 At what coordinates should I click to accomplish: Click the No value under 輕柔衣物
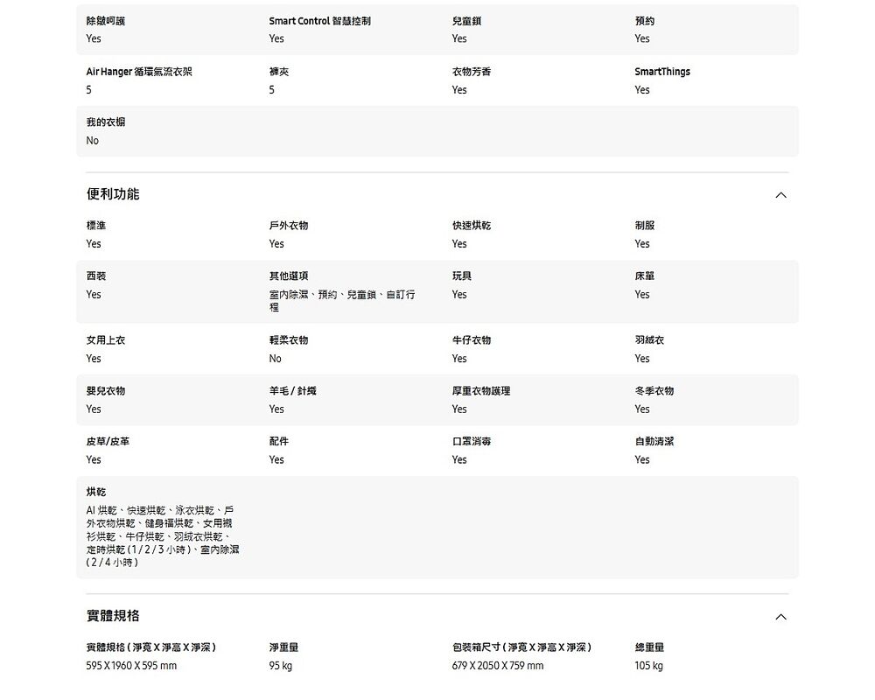pyautogui.click(x=275, y=359)
